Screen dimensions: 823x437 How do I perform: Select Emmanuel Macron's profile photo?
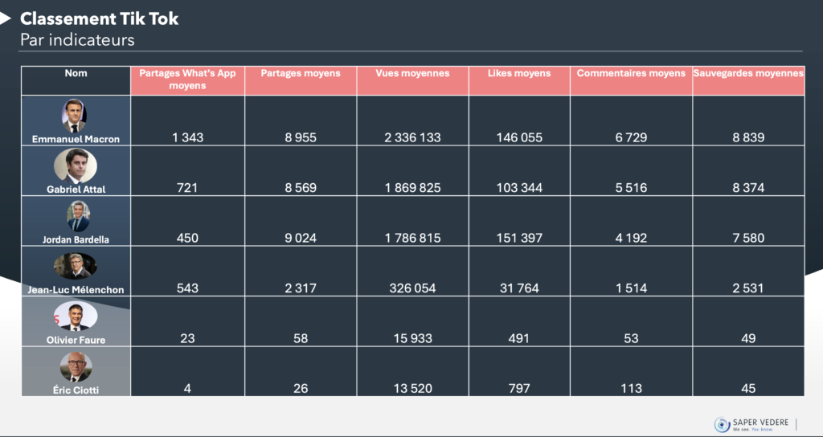pos(75,116)
